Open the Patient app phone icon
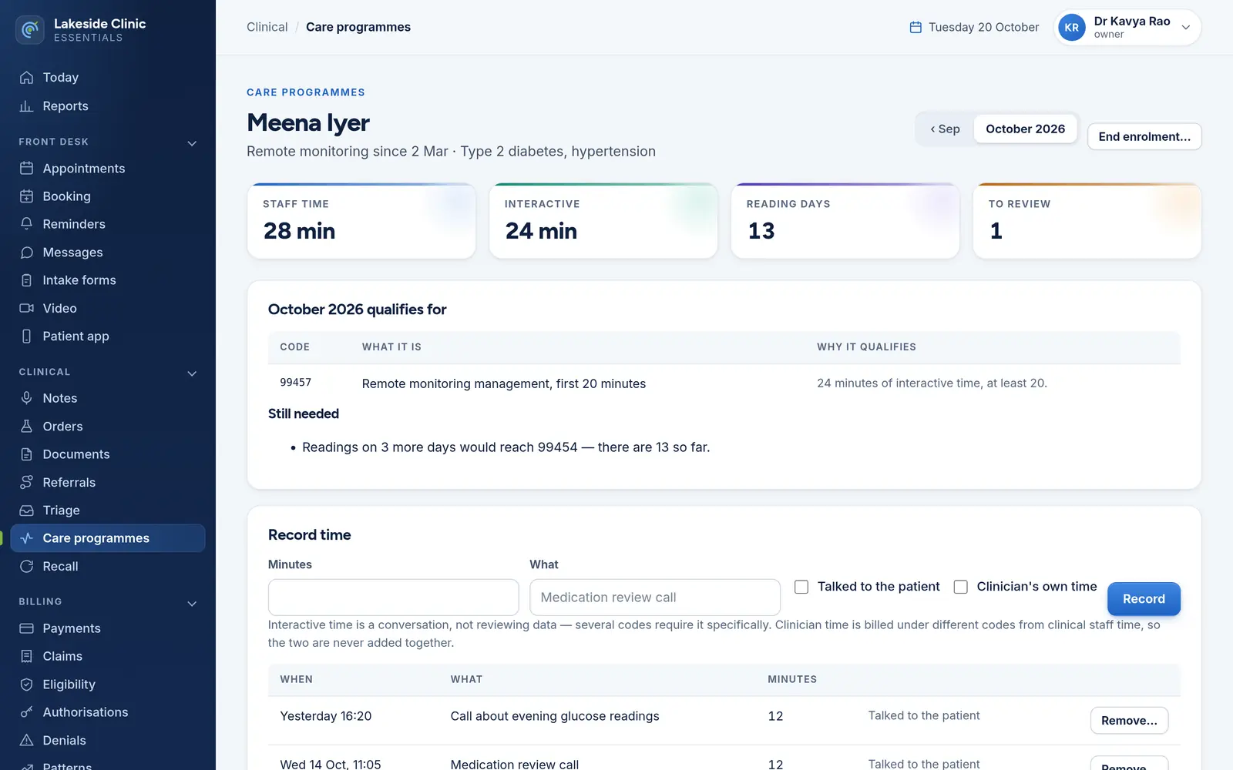Viewport: 1233px width, 770px height. point(27,336)
